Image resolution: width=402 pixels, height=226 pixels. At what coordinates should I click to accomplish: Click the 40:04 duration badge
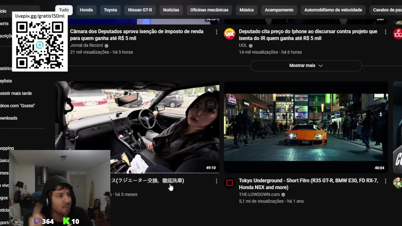click(x=379, y=168)
